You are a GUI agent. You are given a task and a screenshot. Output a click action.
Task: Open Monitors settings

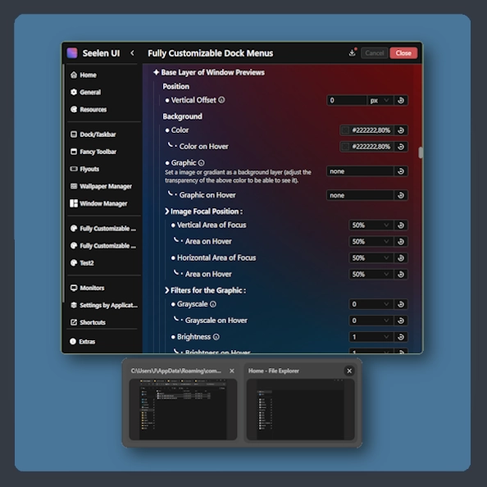tap(87, 288)
